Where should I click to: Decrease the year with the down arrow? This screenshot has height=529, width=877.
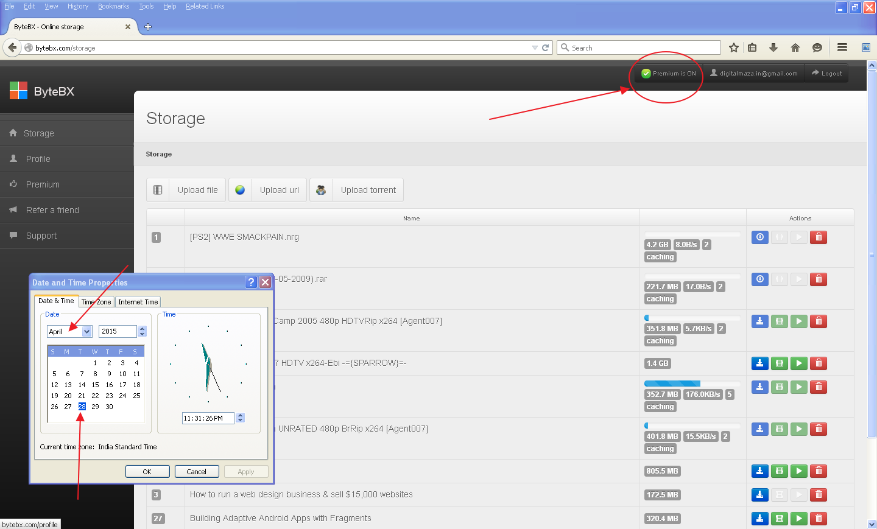(142, 334)
